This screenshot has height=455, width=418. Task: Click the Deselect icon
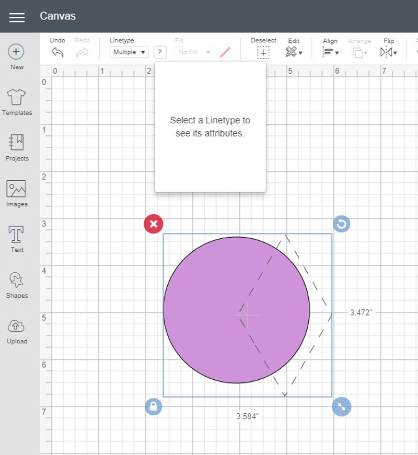pos(263,53)
